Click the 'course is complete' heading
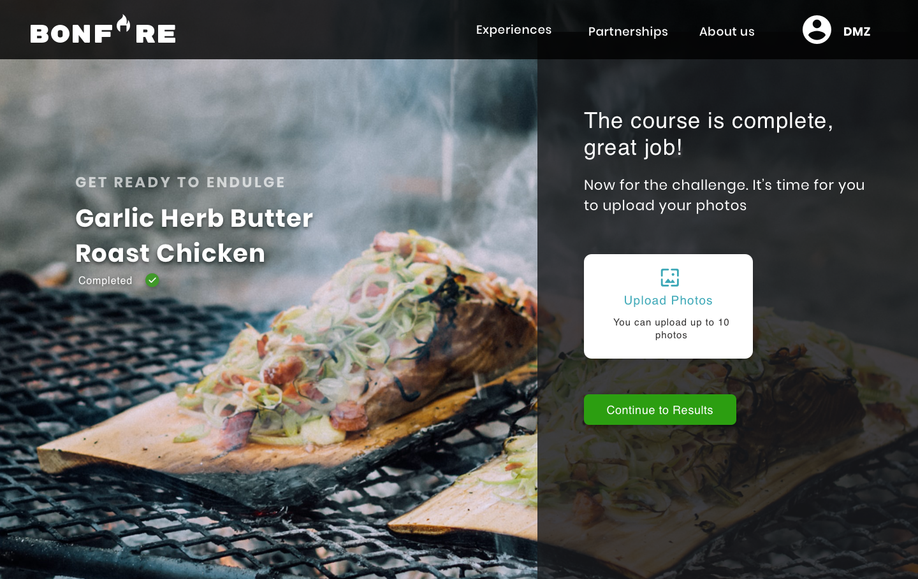Screen dimensions: 918x579 coord(708,120)
